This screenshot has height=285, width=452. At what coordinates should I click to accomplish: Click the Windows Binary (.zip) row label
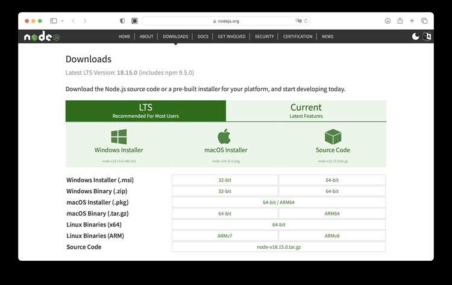point(97,191)
